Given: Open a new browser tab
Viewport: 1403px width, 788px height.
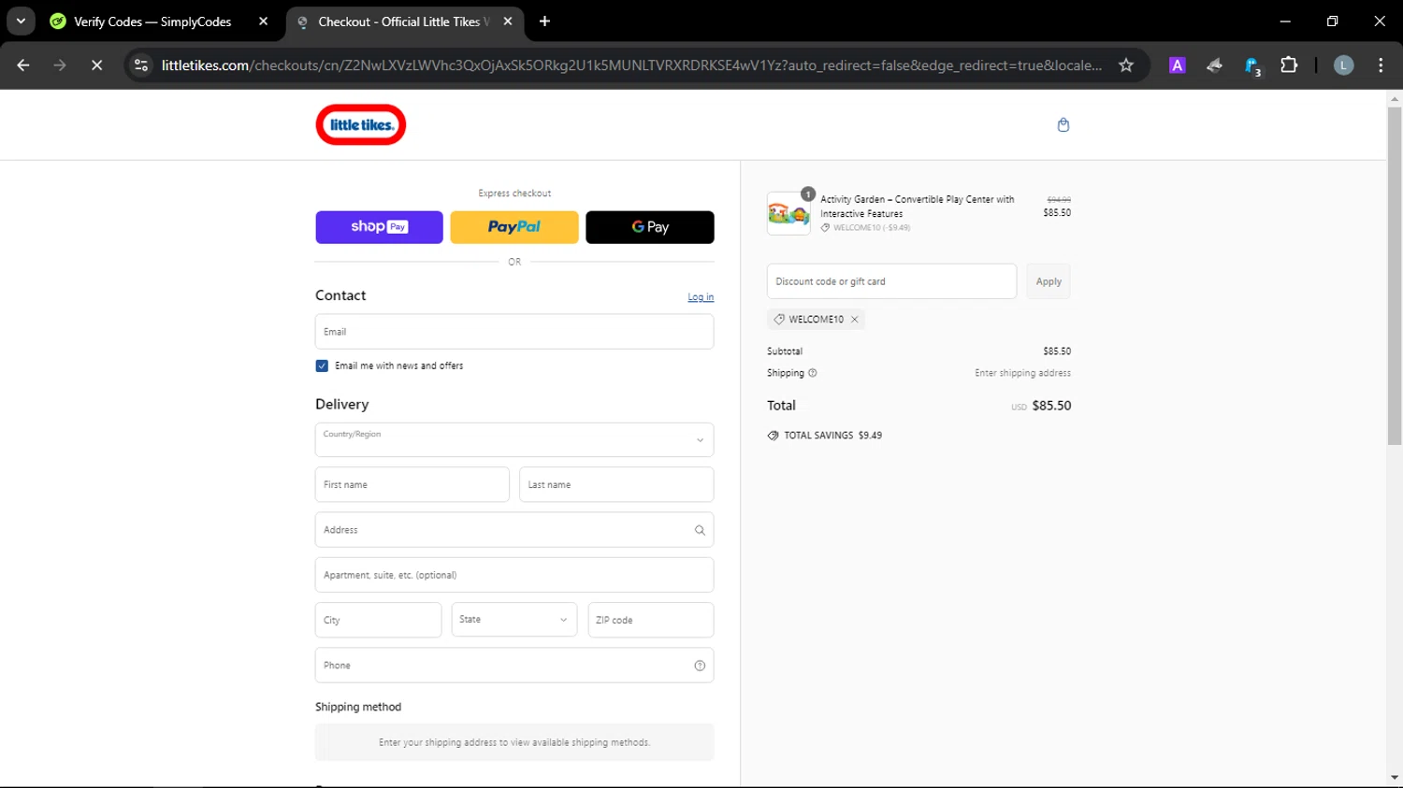Looking at the screenshot, I should click(544, 21).
